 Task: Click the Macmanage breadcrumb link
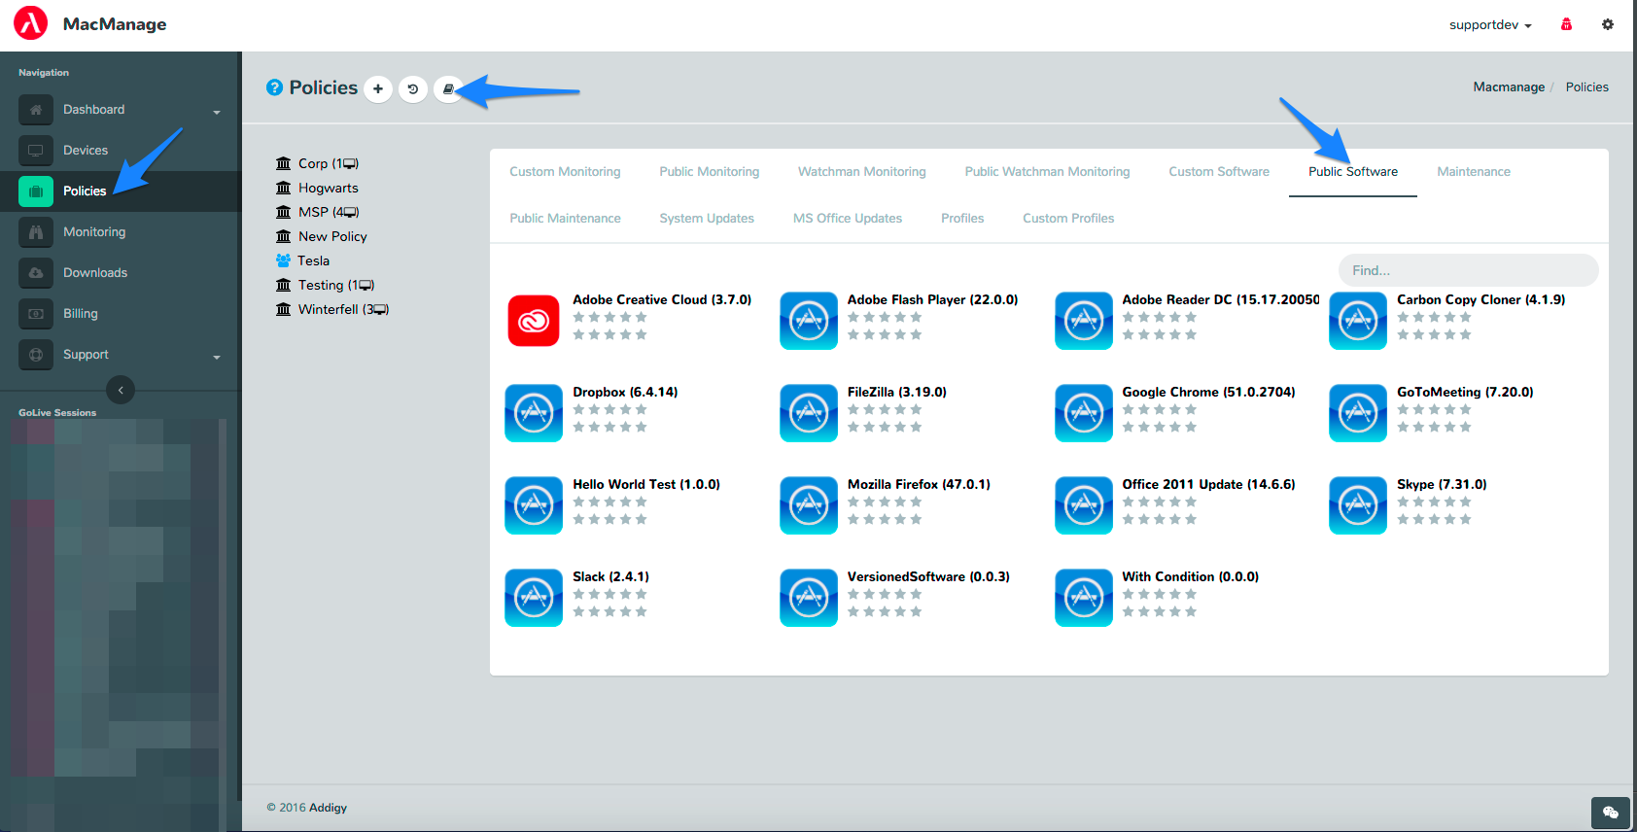point(1508,87)
